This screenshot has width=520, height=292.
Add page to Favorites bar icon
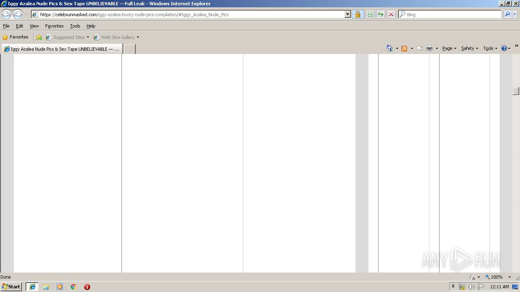[39, 37]
